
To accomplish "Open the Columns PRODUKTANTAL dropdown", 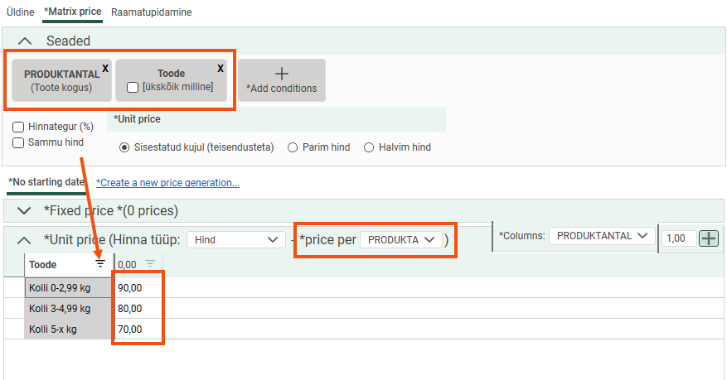I will [x=600, y=236].
